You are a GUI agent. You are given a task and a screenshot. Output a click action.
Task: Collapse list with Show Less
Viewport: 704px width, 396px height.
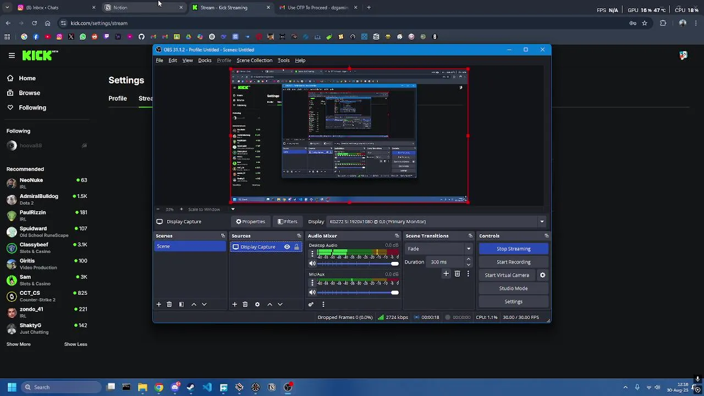tap(75, 344)
